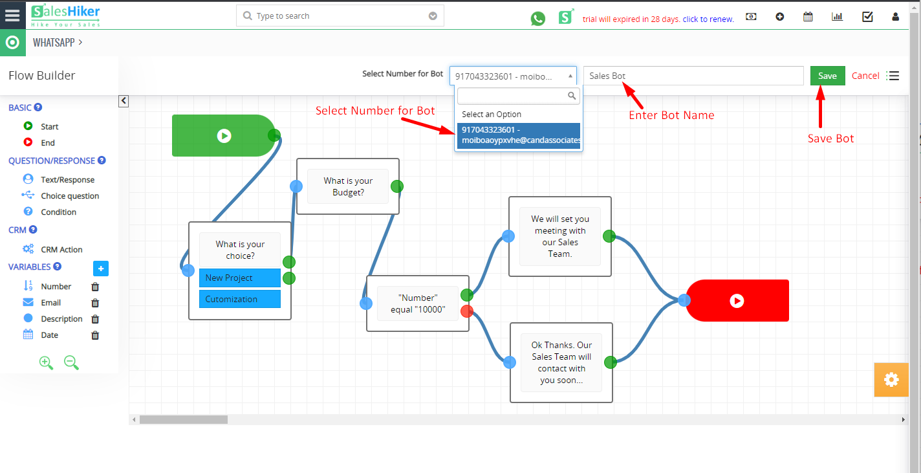Collapse the sidebar with the arrow button
Image resolution: width=921 pixels, height=473 pixels.
(x=124, y=101)
